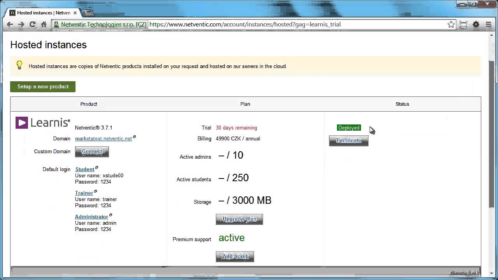Close the Hosted instances browser tab
Viewport: 498px width, 280px height.
tap(75, 13)
